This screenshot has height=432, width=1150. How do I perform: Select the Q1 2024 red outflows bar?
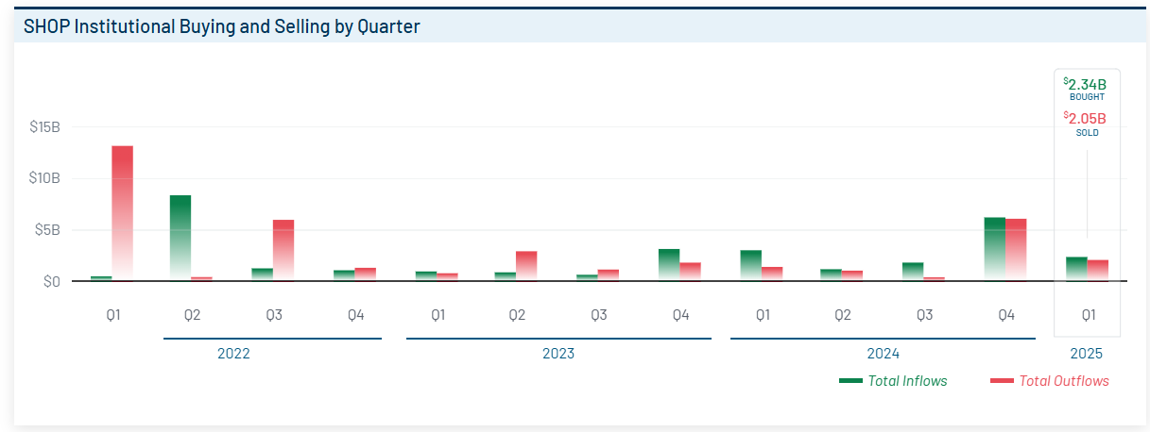coord(772,274)
